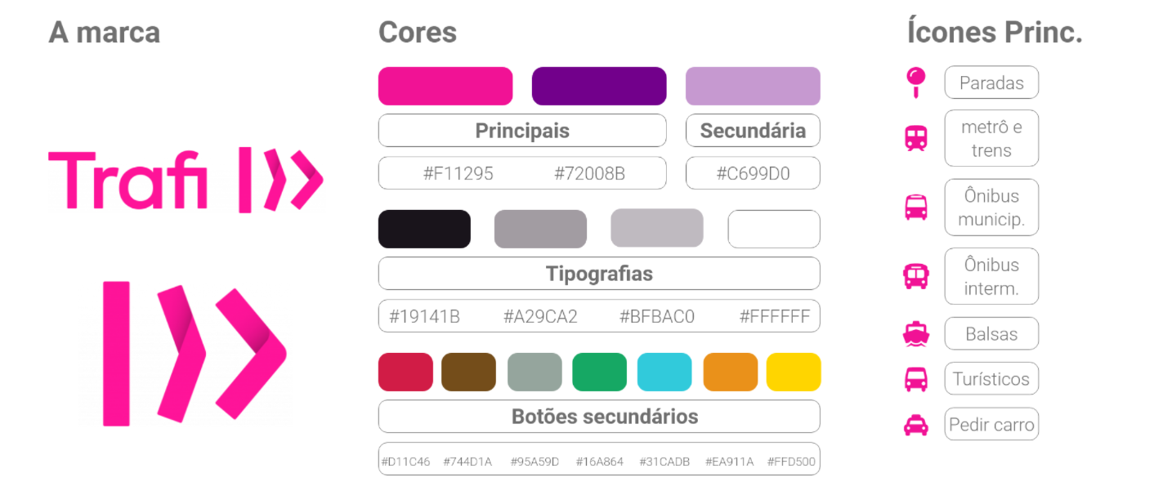The width and height of the screenshot is (1154, 491).
Task: Click the Botões secundários heading box
Action: pos(599,417)
